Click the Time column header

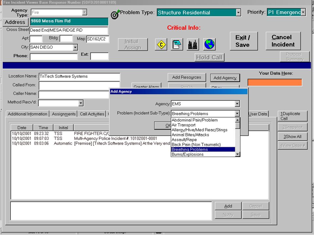click(x=43, y=128)
